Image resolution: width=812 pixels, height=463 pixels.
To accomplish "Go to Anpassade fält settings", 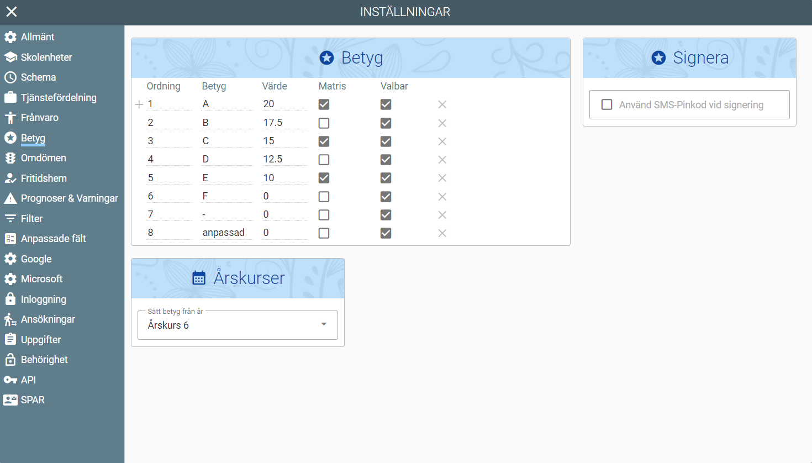I will click(53, 239).
